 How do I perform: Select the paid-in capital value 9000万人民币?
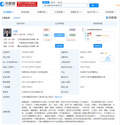[x=86, y=52]
